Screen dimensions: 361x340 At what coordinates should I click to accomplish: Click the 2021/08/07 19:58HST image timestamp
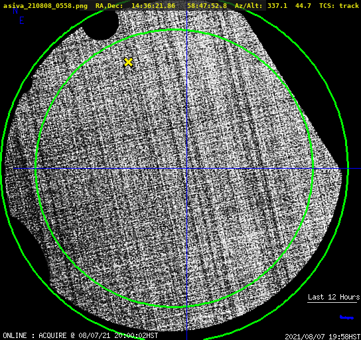323,337
